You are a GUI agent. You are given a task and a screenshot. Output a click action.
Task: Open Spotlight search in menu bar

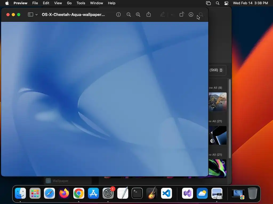pyautogui.click(x=218, y=3)
